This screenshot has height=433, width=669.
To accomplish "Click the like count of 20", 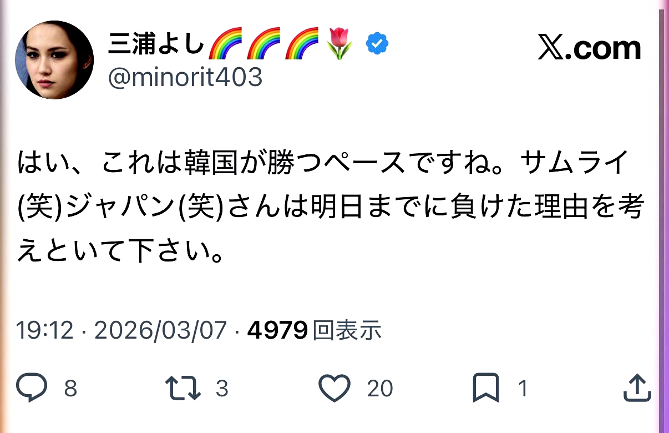I will pyautogui.click(x=380, y=389).
